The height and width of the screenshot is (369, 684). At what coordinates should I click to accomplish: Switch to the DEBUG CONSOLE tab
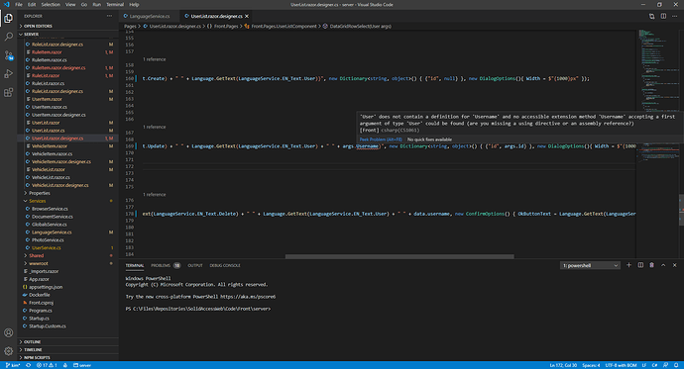(225, 265)
